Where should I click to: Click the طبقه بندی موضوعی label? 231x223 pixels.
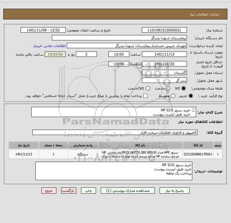207,89
